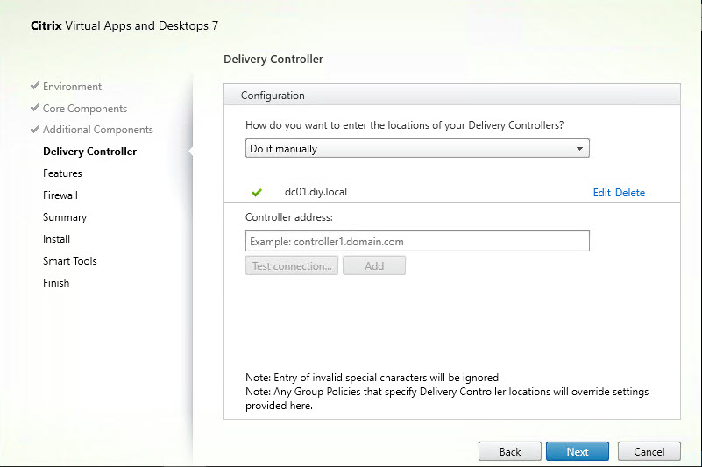Screen dimensions: 702x467
Task: Open the "Do it manually" dropdown
Action: point(417,149)
